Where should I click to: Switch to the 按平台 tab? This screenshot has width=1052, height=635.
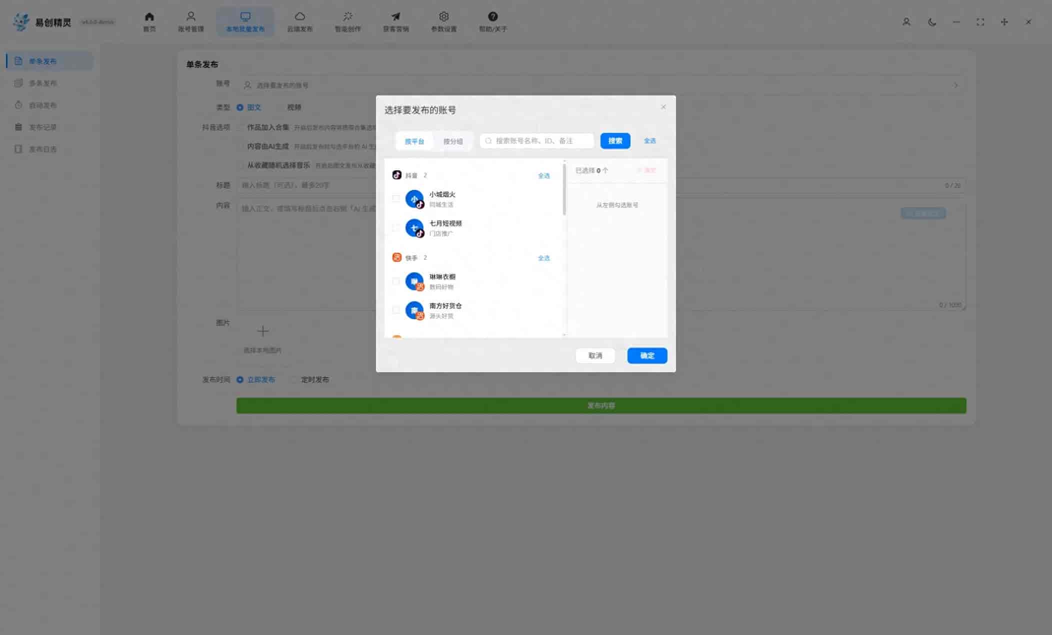pyautogui.click(x=414, y=141)
